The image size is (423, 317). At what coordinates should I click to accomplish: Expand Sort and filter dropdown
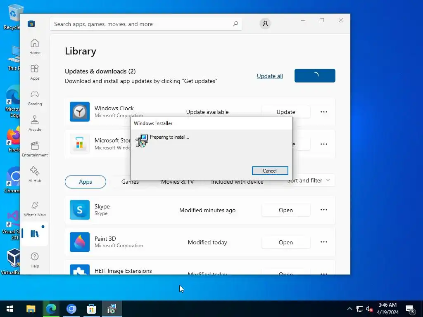(308, 180)
